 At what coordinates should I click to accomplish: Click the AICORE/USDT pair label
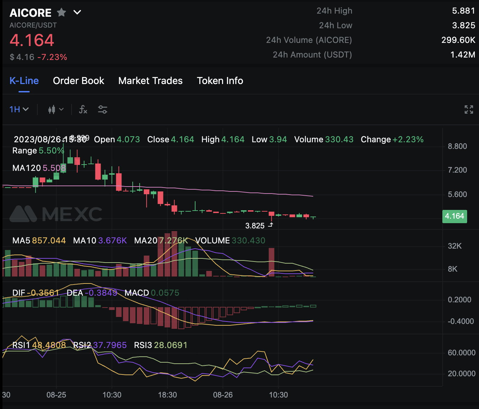click(33, 25)
